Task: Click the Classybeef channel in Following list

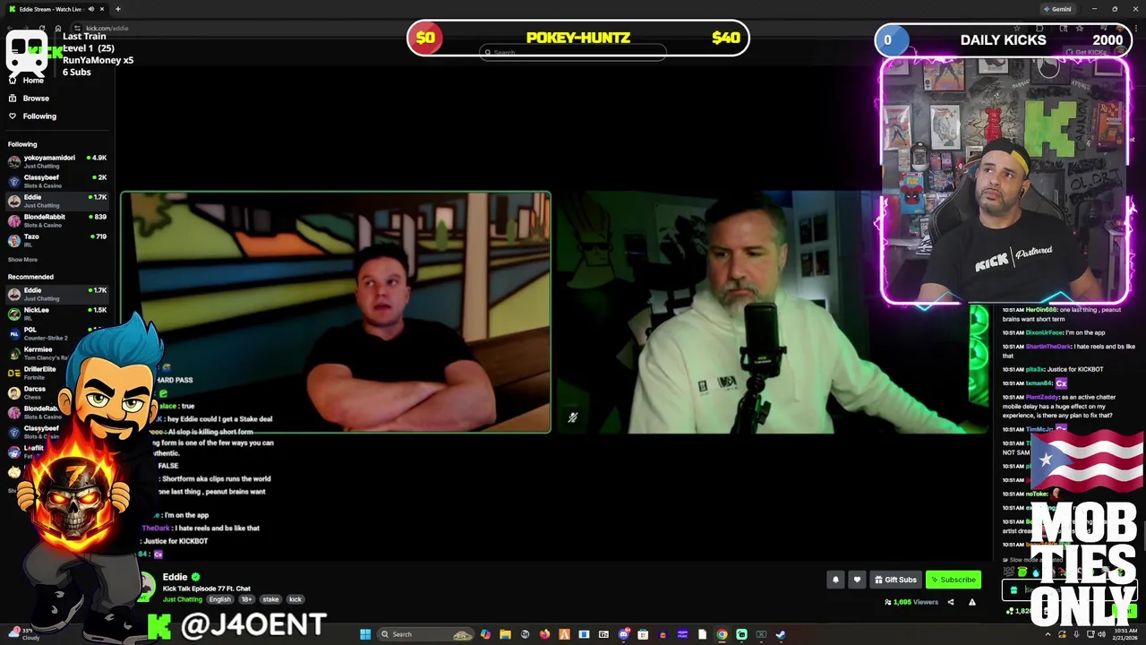Action: pyautogui.click(x=57, y=181)
